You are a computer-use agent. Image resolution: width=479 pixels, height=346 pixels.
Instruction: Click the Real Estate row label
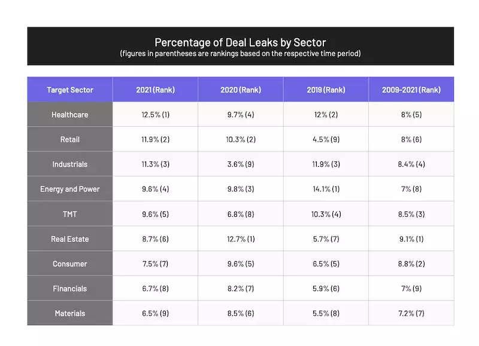pos(70,239)
